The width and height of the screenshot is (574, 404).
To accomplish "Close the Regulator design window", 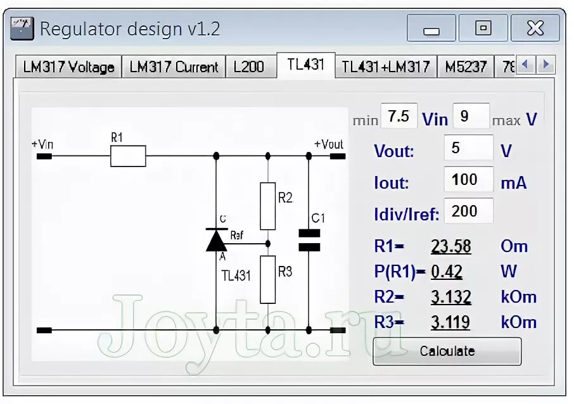I will [535, 28].
